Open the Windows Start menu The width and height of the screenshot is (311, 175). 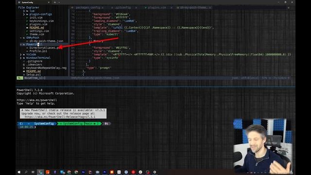(x=19, y=172)
